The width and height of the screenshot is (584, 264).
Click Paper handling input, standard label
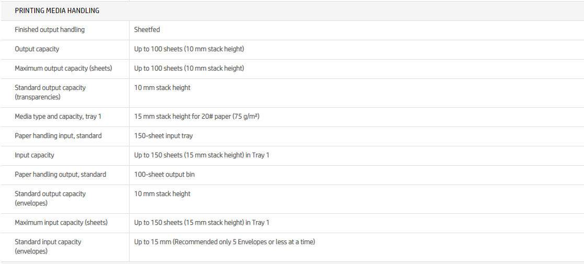click(x=58, y=136)
